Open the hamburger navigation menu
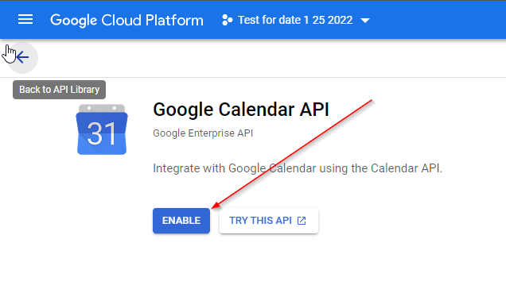 click(x=25, y=20)
